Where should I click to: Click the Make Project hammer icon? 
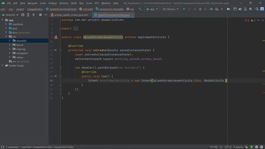pos(140,9)
